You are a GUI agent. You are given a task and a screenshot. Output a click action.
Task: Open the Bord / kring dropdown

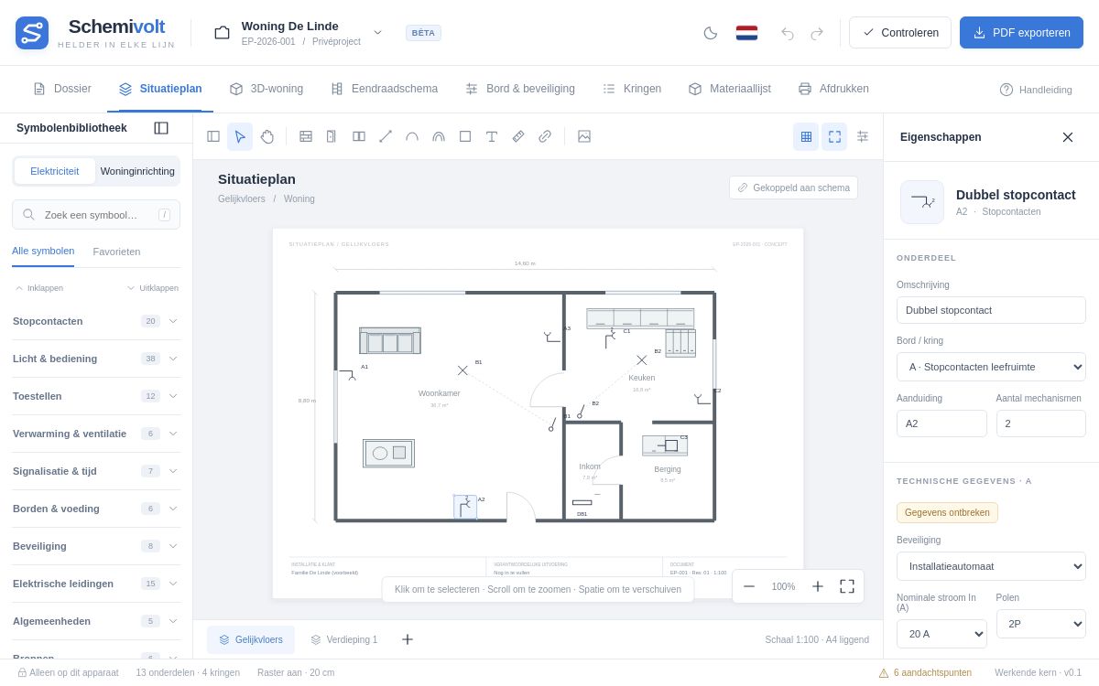[x=991, y=367]
